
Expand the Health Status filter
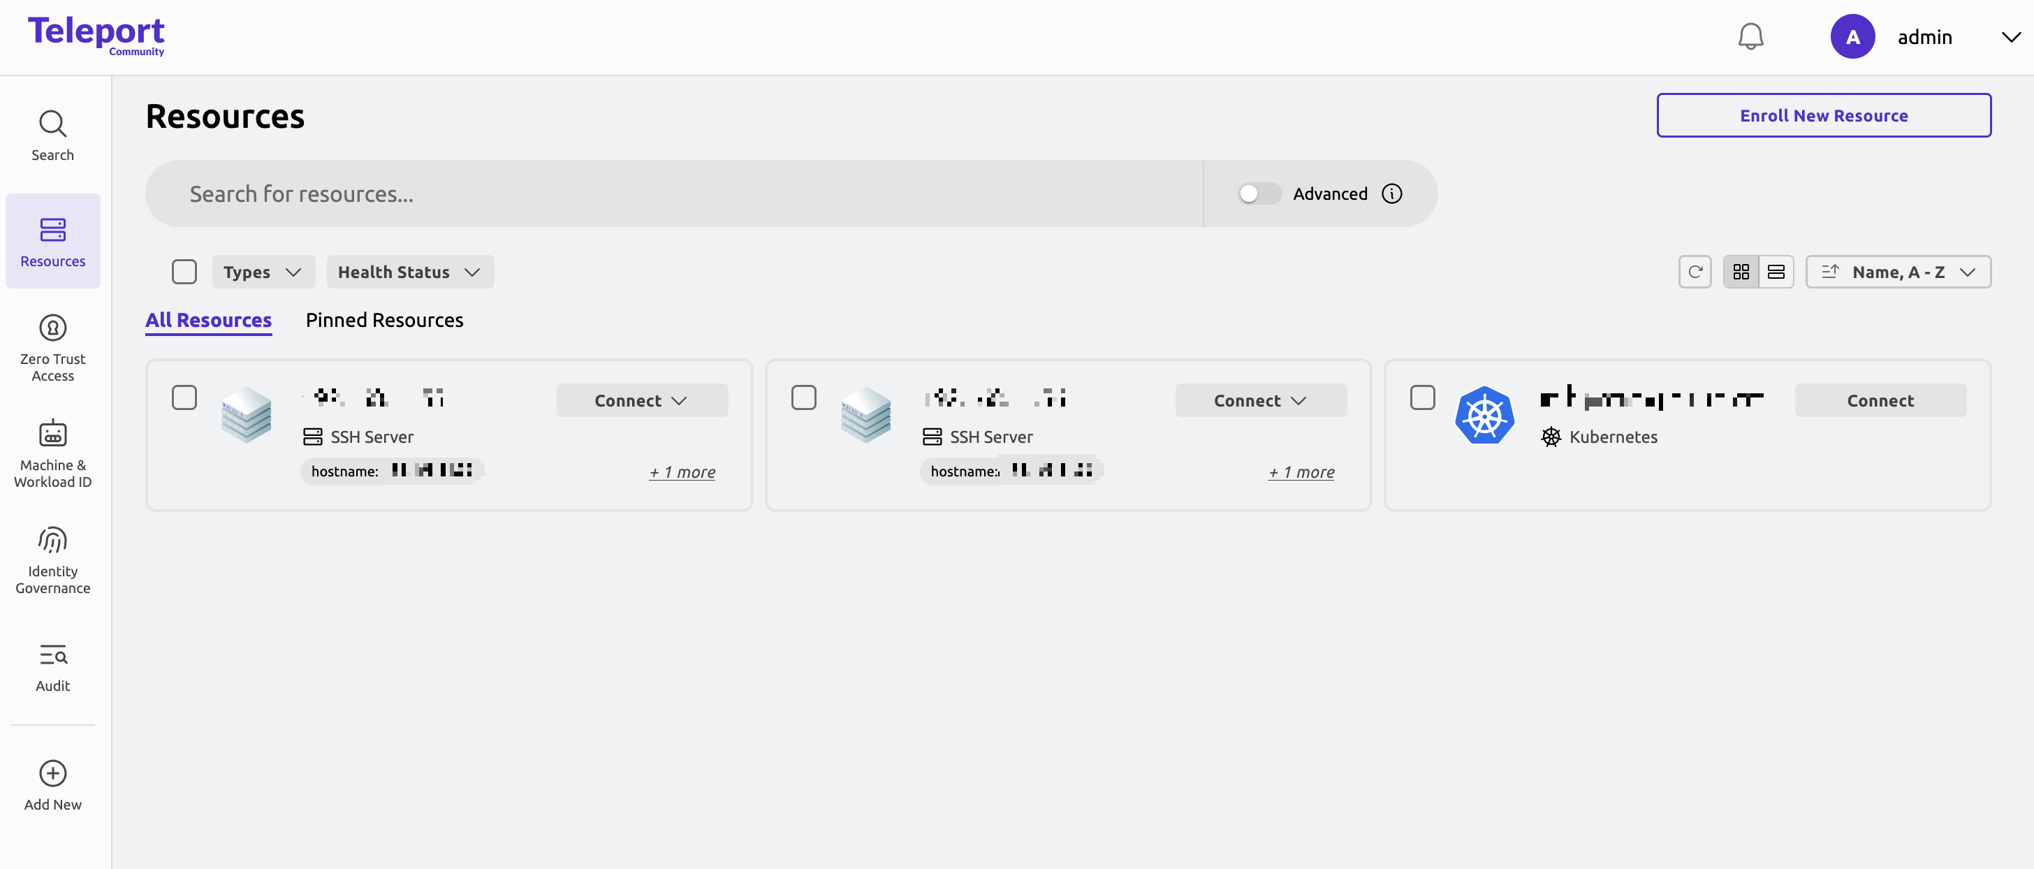[x=410, y=272]
